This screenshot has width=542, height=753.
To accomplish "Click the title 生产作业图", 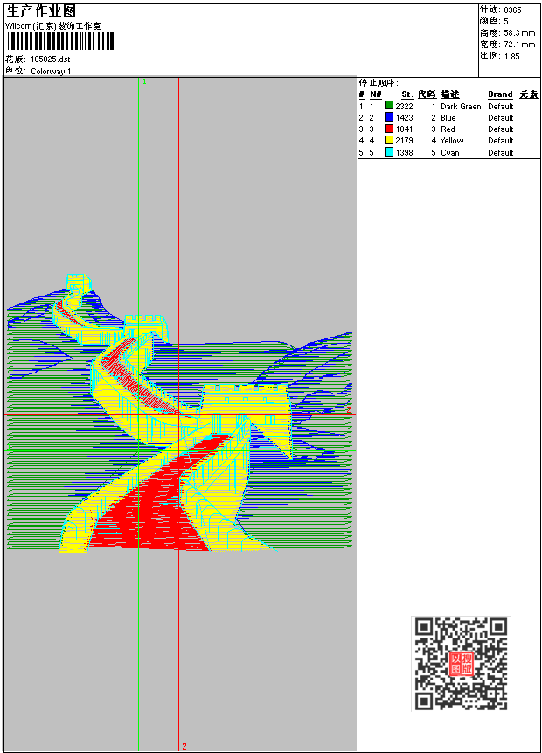I will point(41,11).
